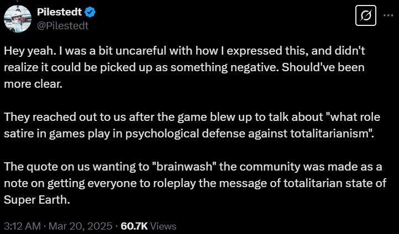This screenshot has width=399, height=234.
Task: Click the Pilestedt display name
Action: click(x=61, y=12)
